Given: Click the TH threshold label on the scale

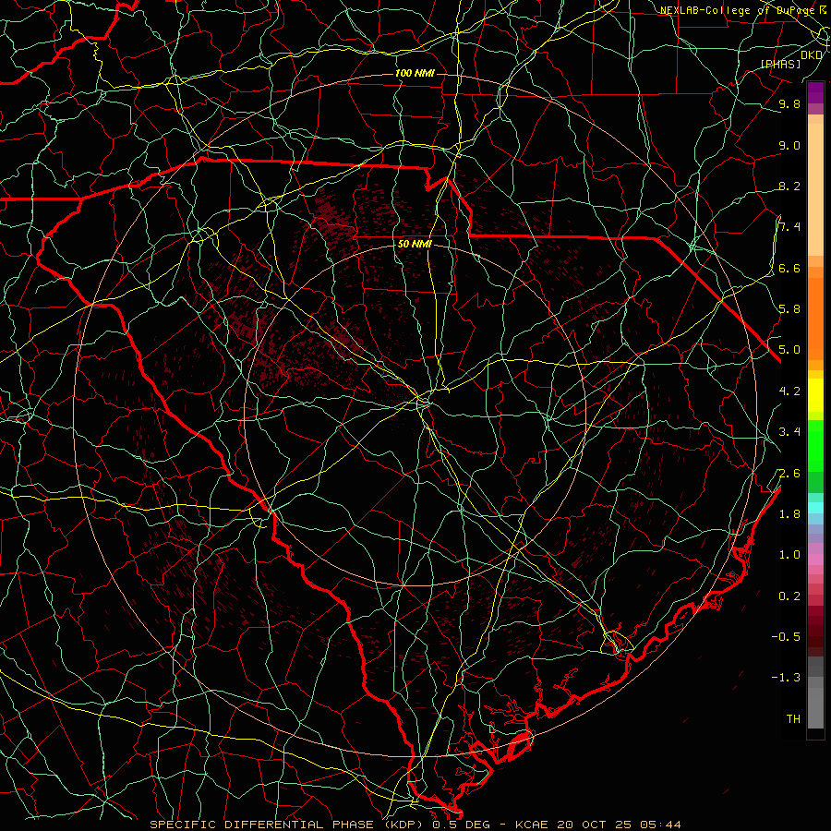Looking at the screenshot, I should 793,718.
